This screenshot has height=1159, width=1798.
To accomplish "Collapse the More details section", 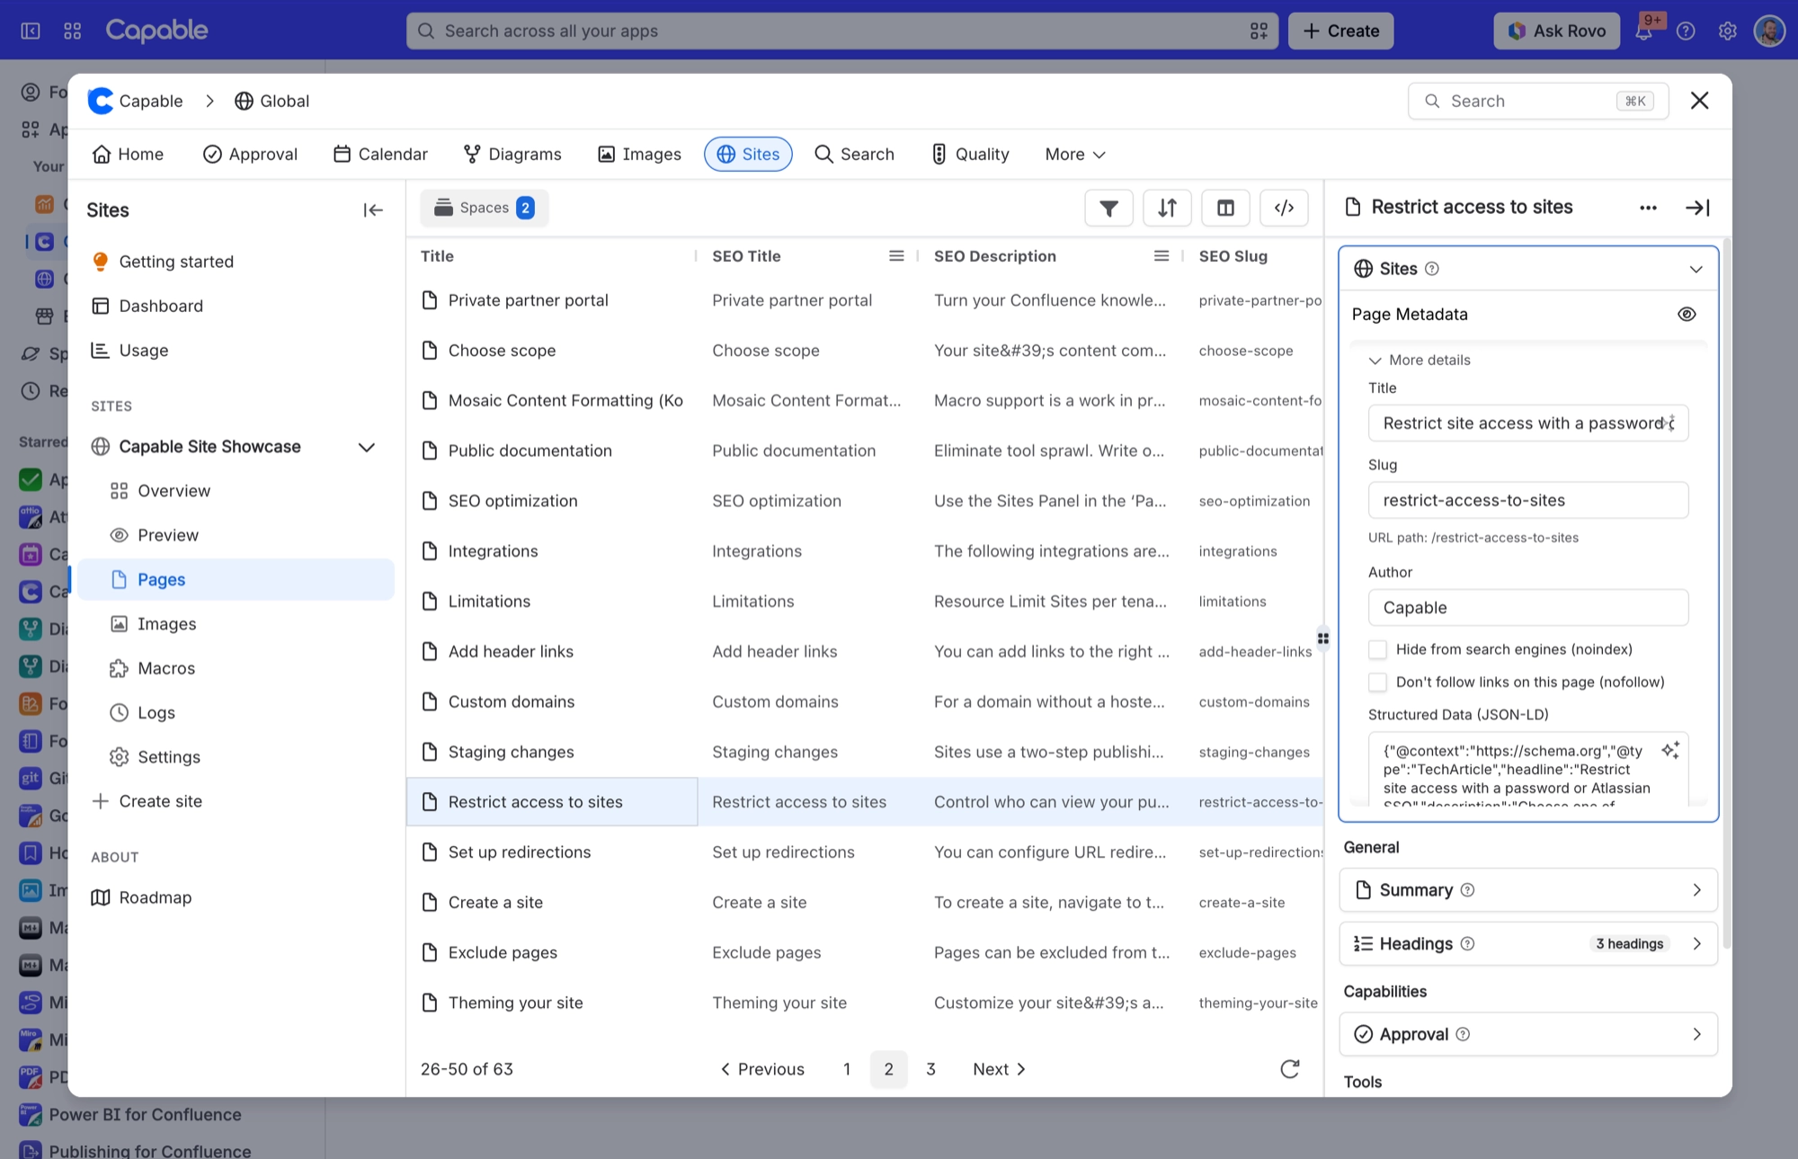I will point(1420,360).
